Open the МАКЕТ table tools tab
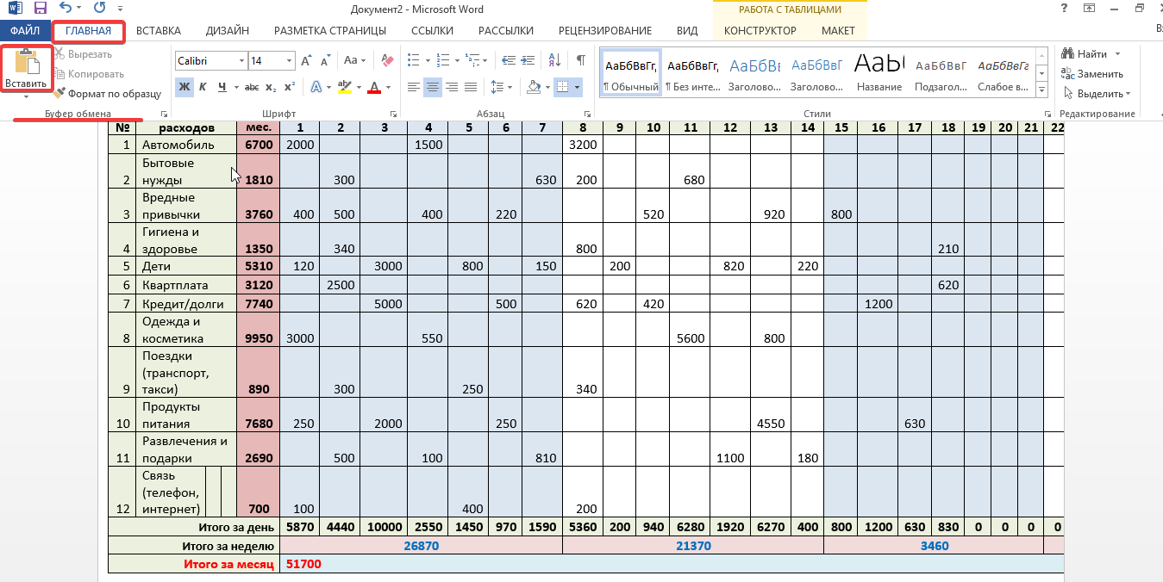The width and height of the screenshot is (1163, 582). 838,31
